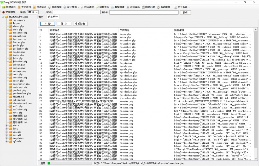Screen dimensions: 259x166
Task: Expand the templates folder node
Action: coord(7,138)
